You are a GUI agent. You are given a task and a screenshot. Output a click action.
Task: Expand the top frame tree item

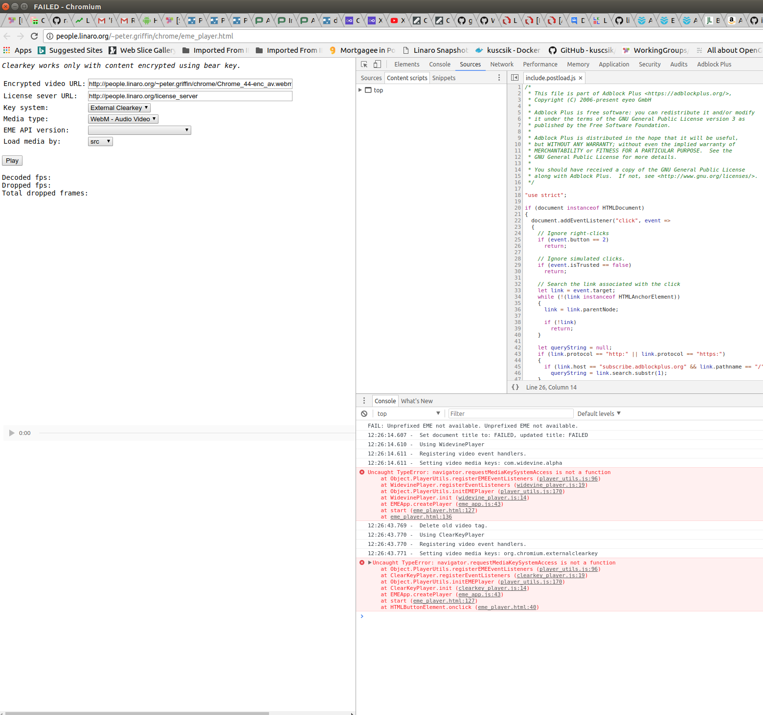point(360,90)
